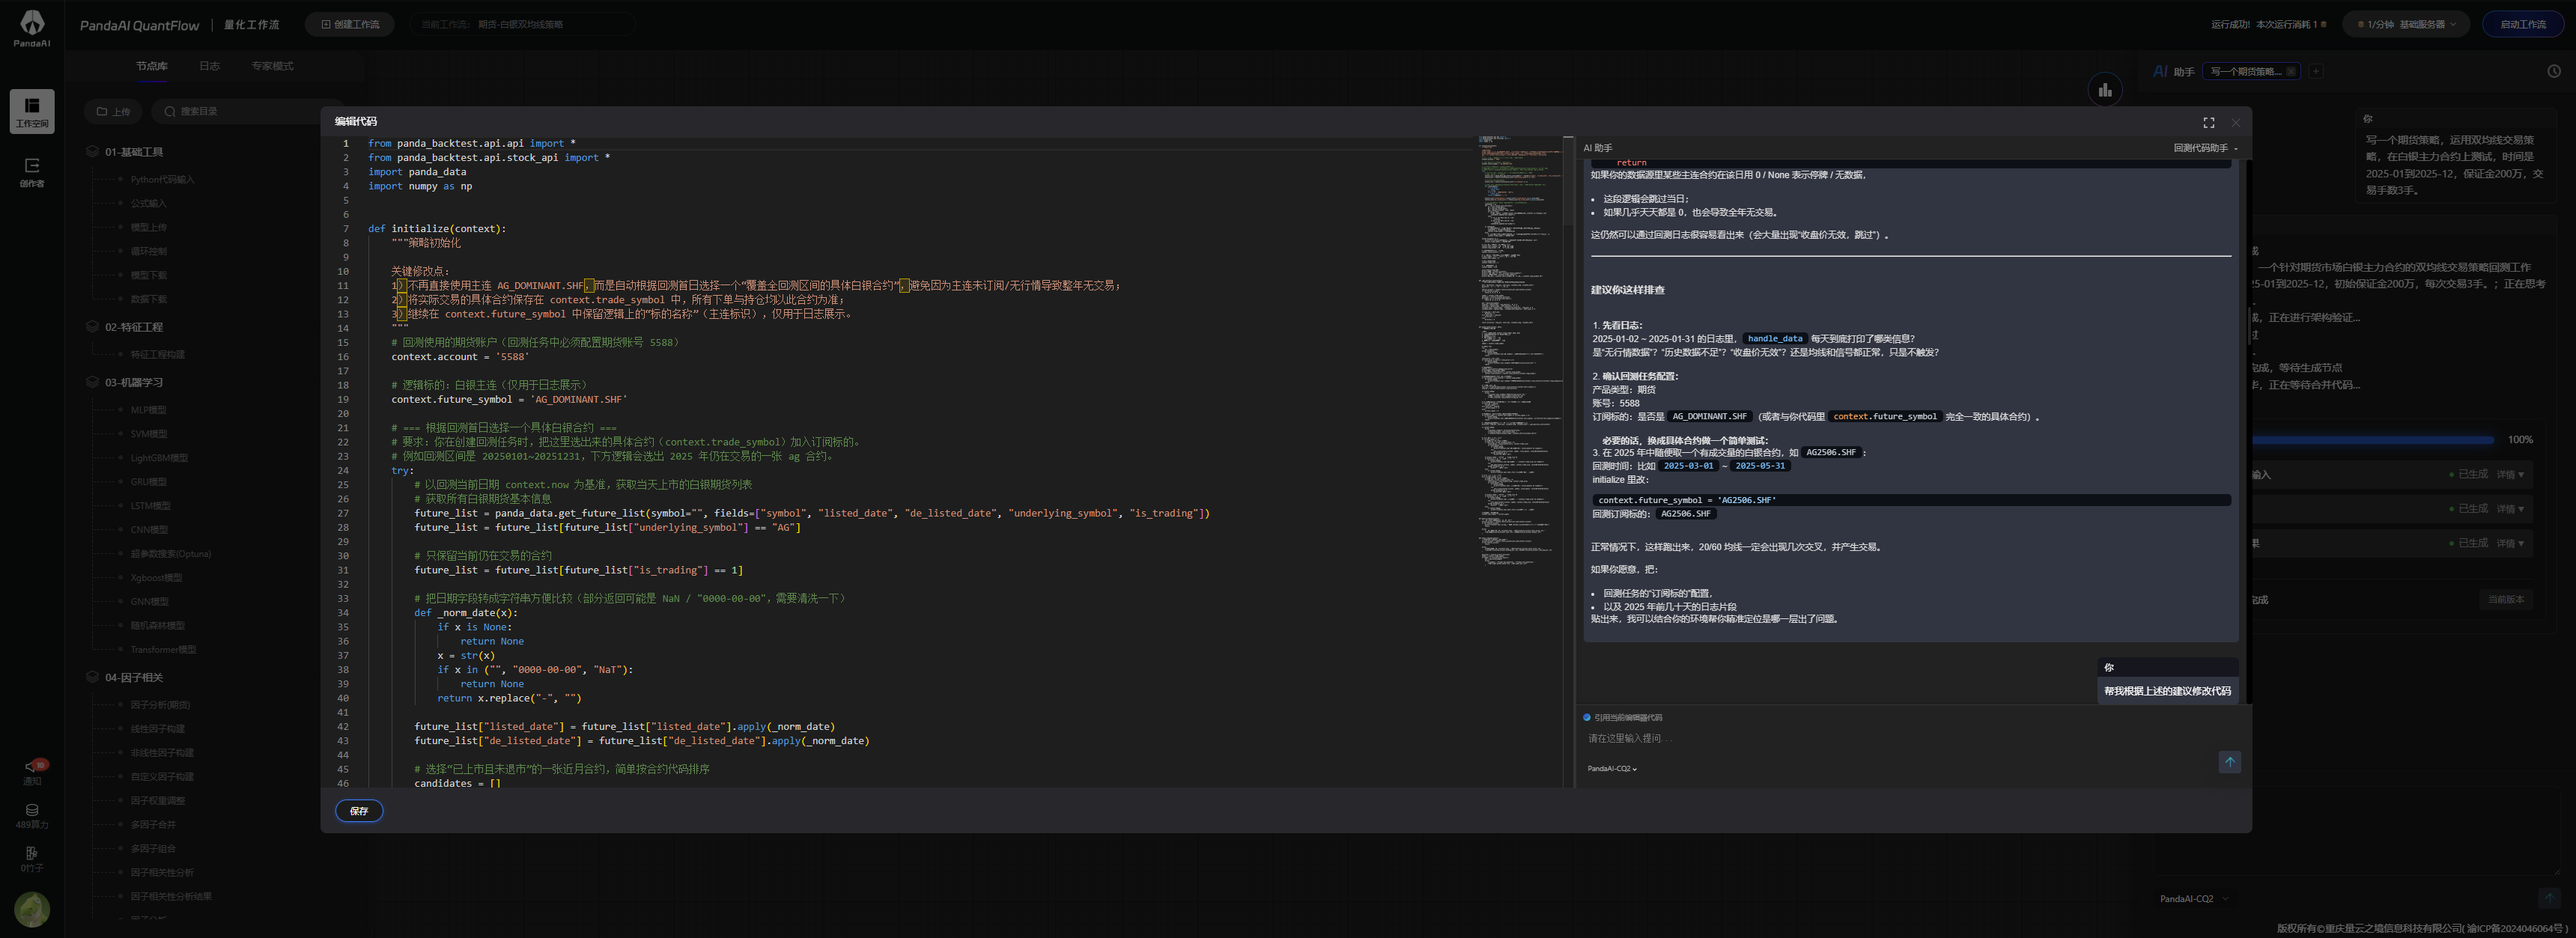Click the 创建工作流 button

350,24
